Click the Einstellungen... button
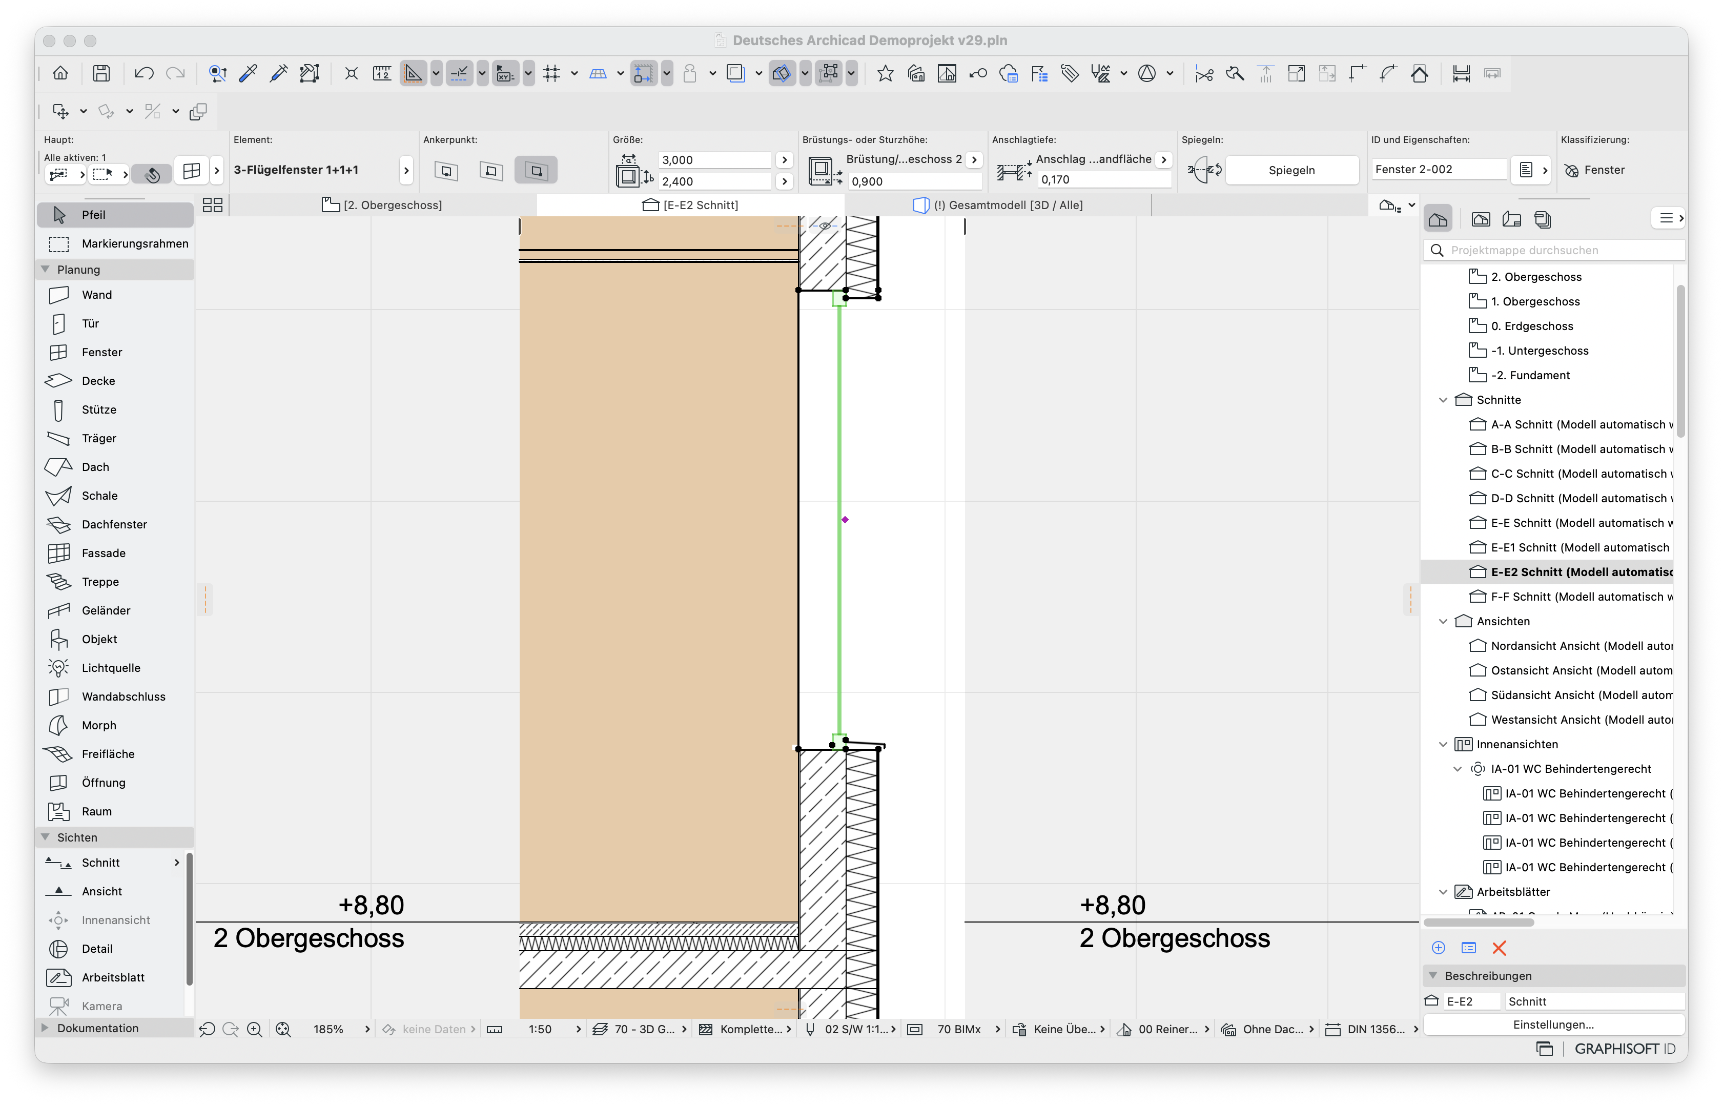Image resolution: width=1723 pixels, height=1106 pixels. click(1553, 1025)
